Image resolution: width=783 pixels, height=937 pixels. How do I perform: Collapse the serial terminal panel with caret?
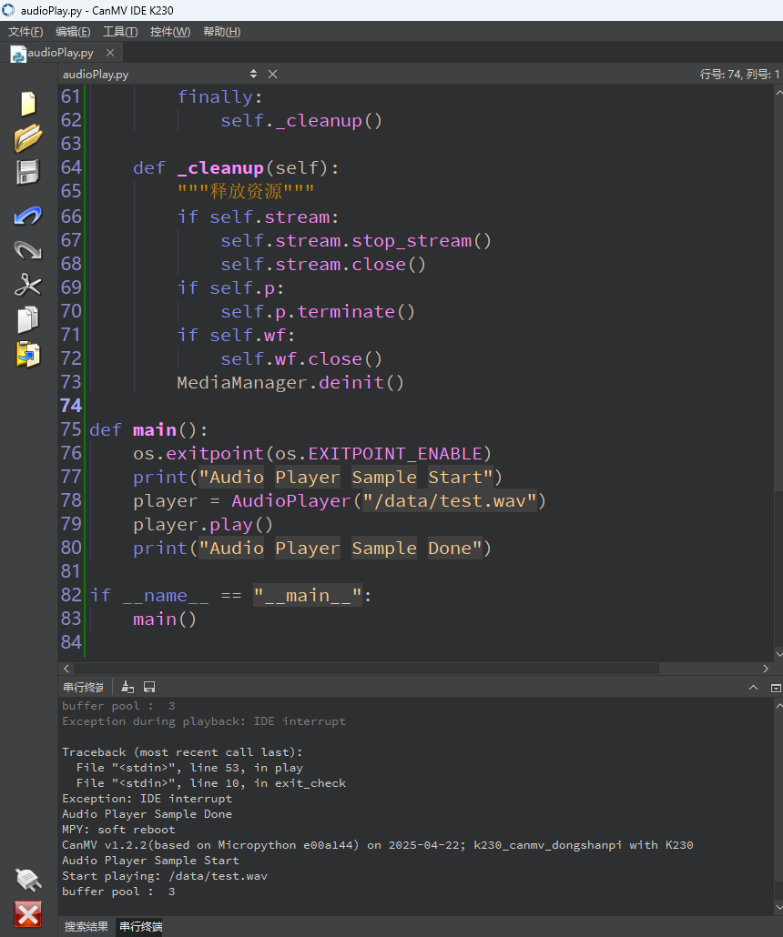pyautogui.click(x=753, y=688)
